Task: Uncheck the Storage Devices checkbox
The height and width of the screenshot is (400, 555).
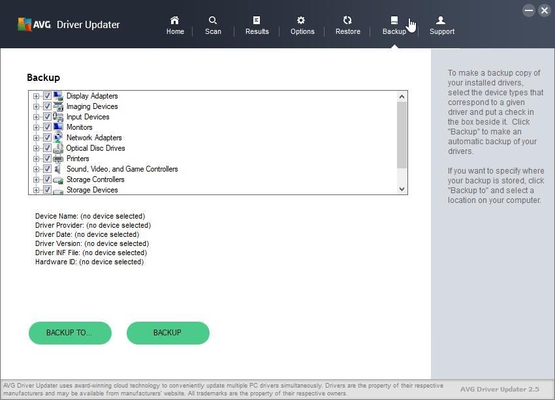Action: point(47,190)
